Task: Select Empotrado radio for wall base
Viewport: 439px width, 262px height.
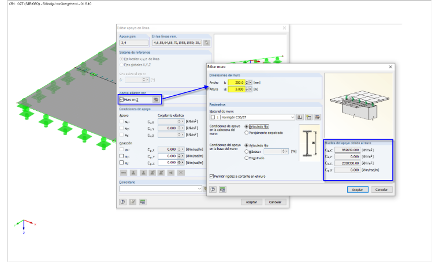Action: [x=247, y=158]
